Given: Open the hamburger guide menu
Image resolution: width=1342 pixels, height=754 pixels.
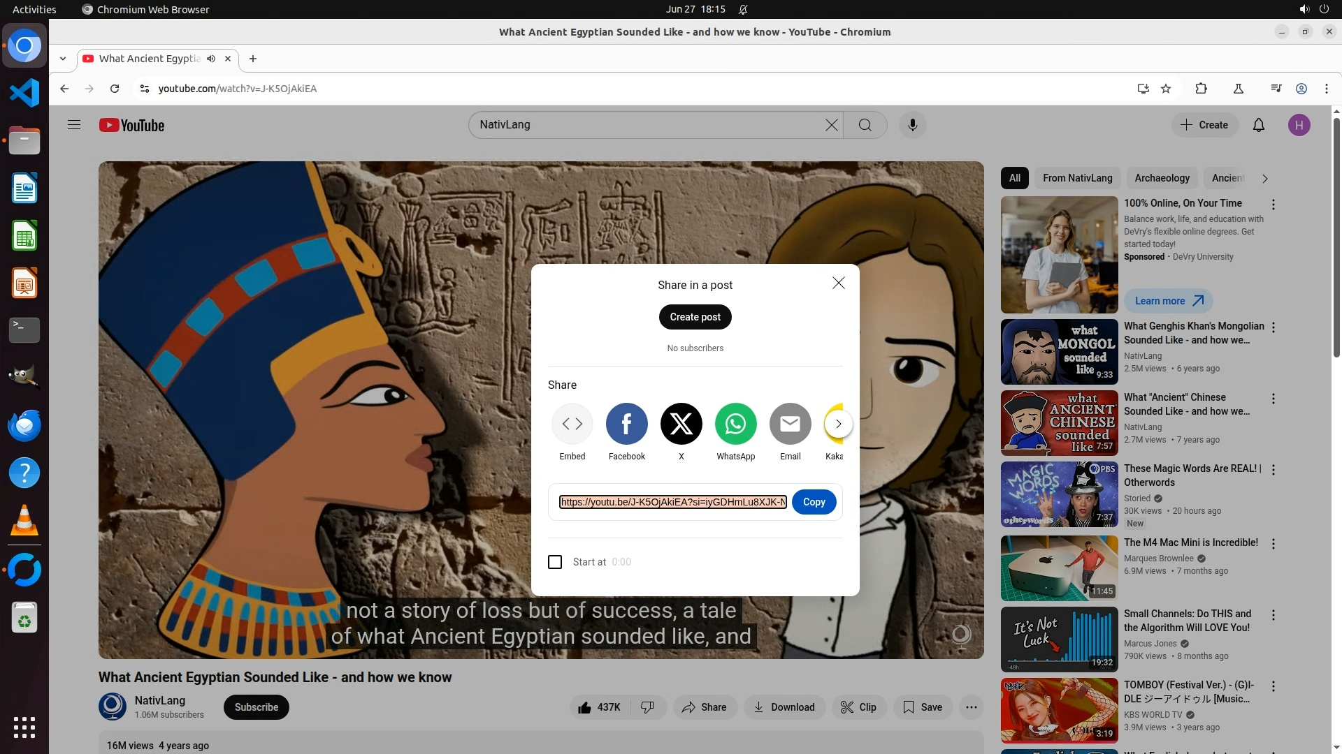Looking at the screenshot, I should [74, 125].
